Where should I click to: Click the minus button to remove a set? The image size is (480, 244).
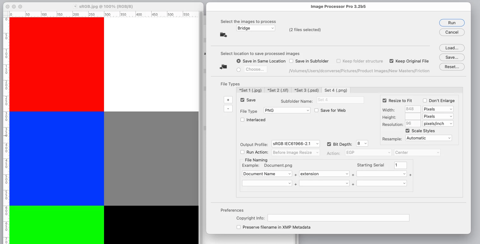point(228,109)
